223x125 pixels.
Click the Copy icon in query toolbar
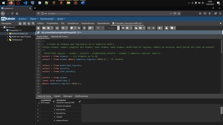tap(72, 28)
